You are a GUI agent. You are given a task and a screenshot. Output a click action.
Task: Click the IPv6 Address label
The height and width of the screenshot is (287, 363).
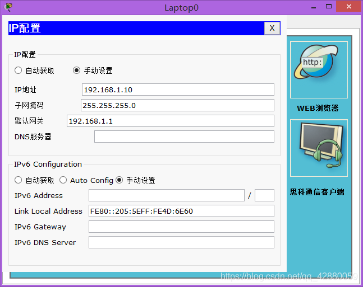click(x=39, y=196)
